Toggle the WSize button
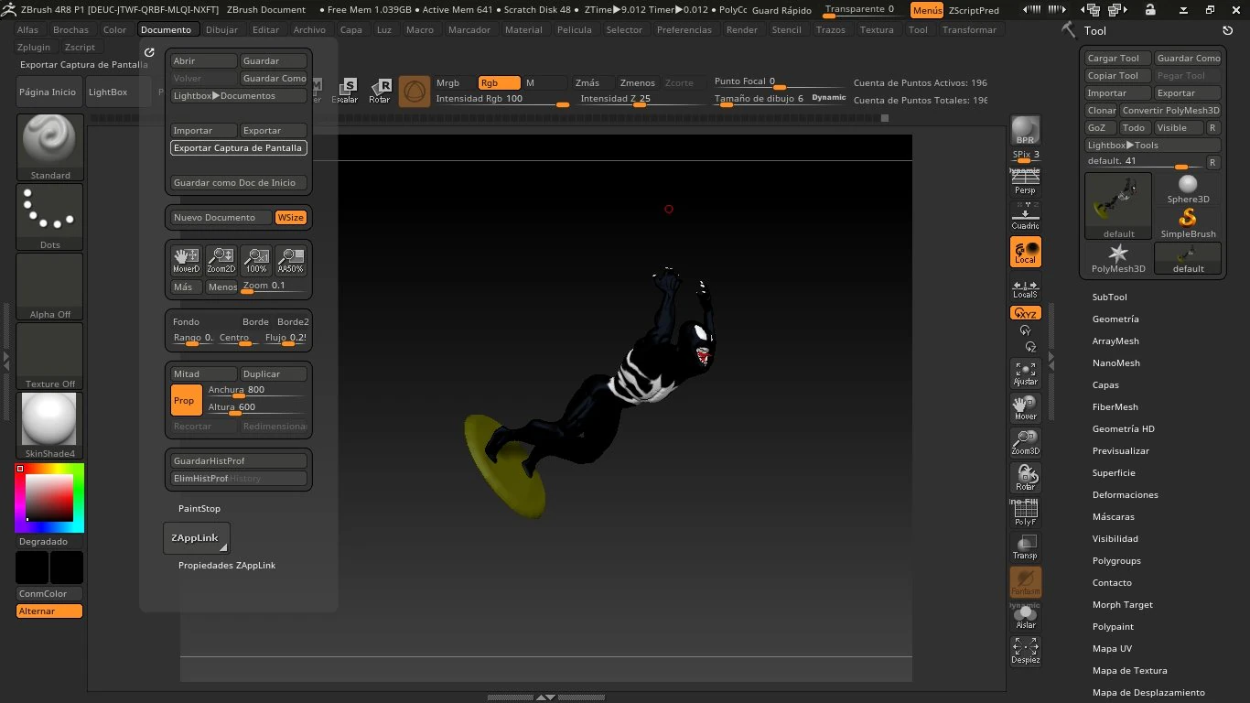The image size is (1250, 703). click(x=291, y=218)
